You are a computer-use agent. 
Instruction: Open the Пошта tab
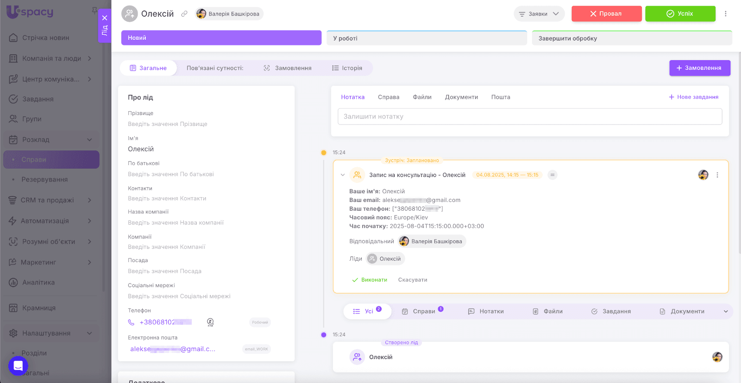(x=501, y=97)
